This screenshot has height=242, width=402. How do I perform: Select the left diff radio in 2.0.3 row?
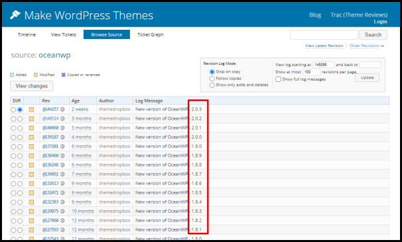click(x=13, y=110)
